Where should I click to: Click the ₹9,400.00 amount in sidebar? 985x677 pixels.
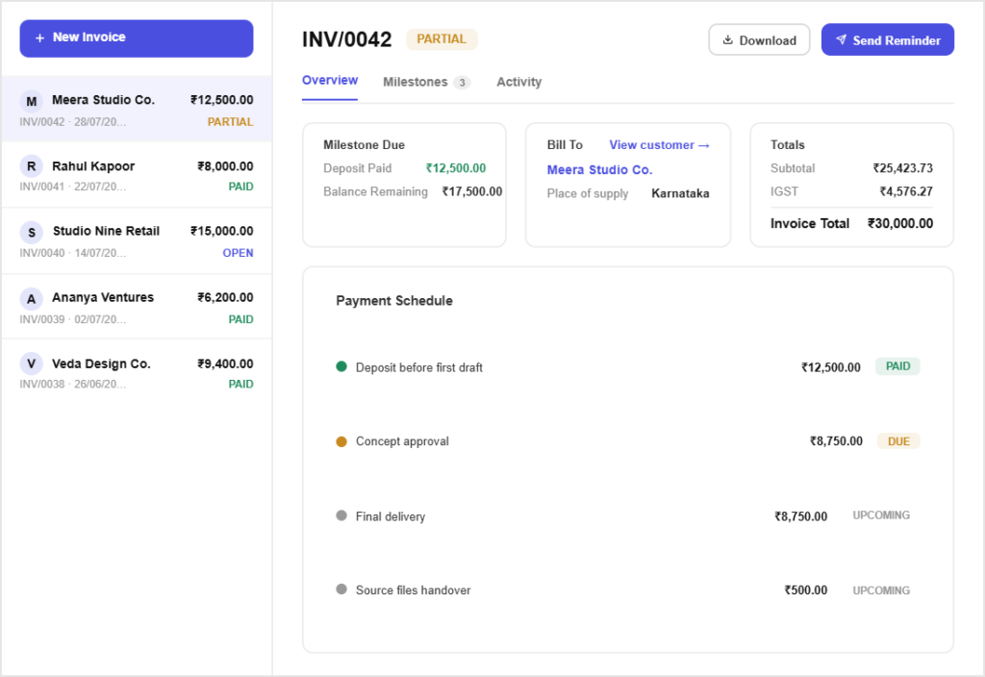225,364
